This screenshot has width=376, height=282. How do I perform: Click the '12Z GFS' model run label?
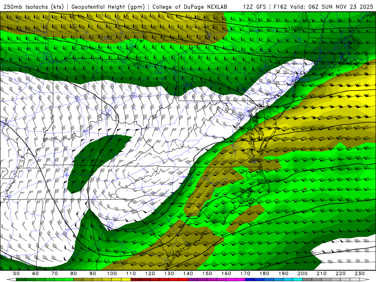[x=254, y=7]
